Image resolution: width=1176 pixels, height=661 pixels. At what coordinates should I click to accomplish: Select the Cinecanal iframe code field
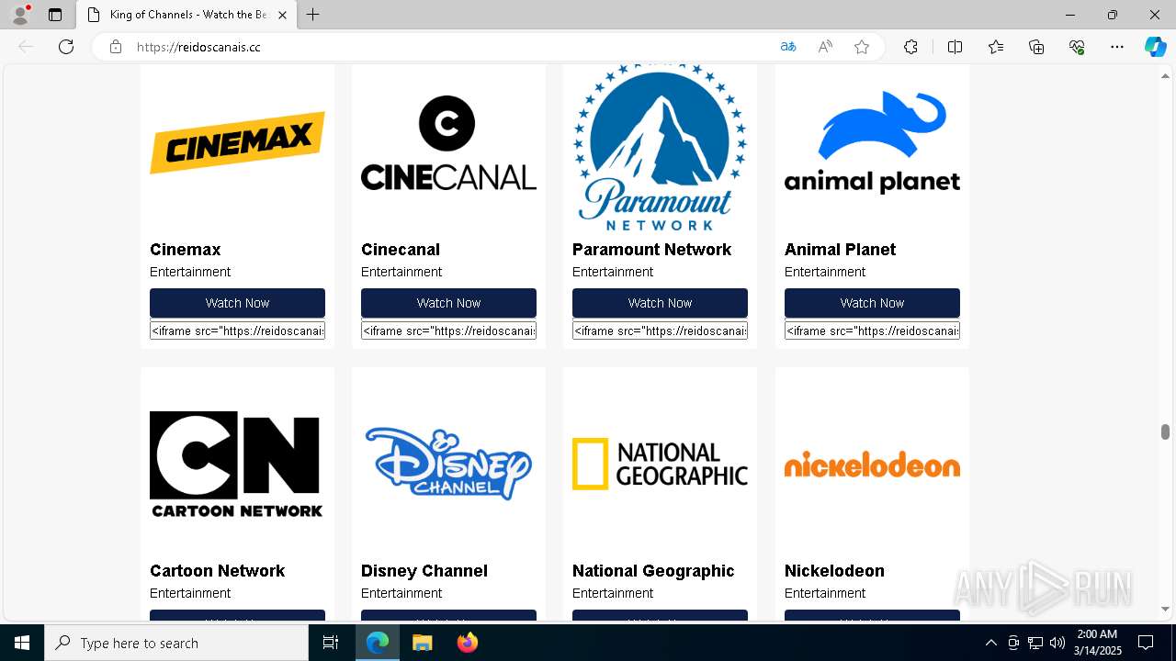(x=448, y=330)
